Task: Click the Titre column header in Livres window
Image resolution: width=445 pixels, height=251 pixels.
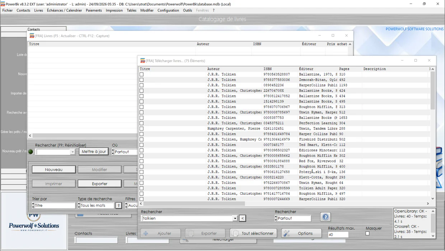Action: [x=34, y=44]
